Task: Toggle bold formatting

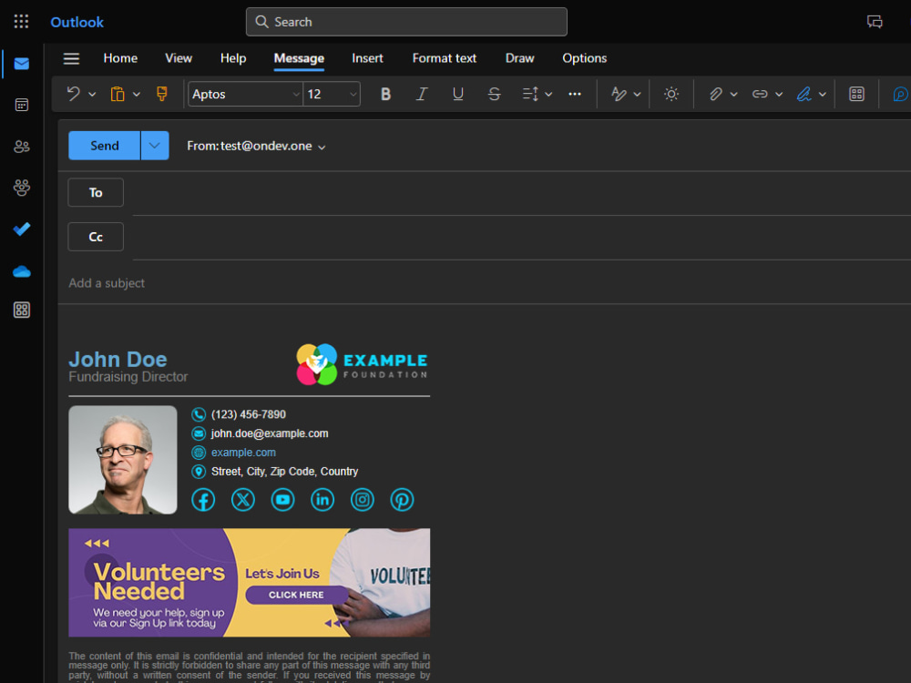Action: [x=385, y=94]
